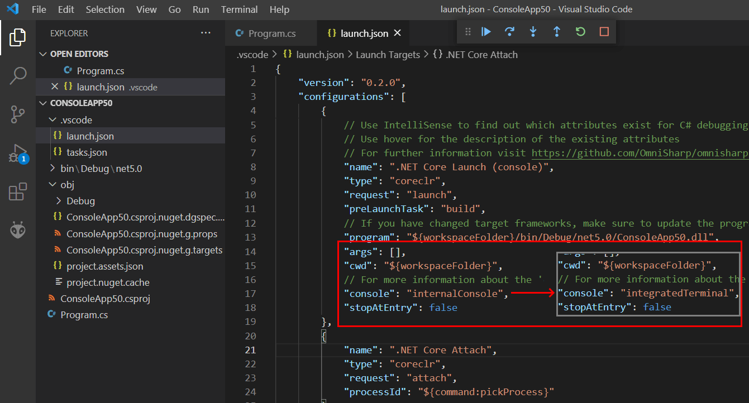Open launch.json inside the .vscode folder tree

pos(131,136)
